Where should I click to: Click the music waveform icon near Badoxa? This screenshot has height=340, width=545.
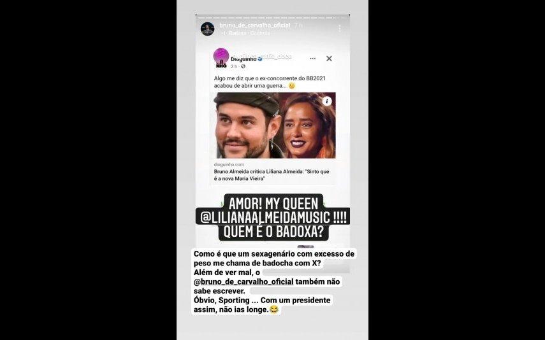coord(224,33)
